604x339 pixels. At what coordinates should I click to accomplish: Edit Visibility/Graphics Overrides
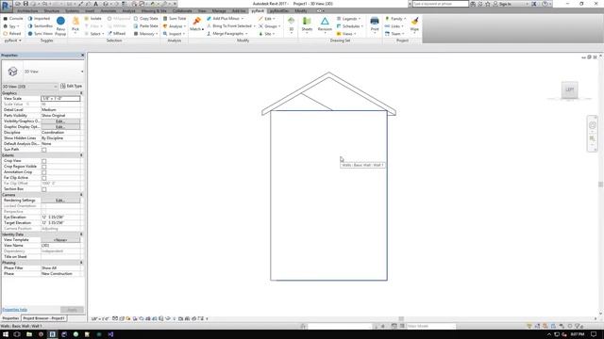pyautogui.click(x=60, y=121)
